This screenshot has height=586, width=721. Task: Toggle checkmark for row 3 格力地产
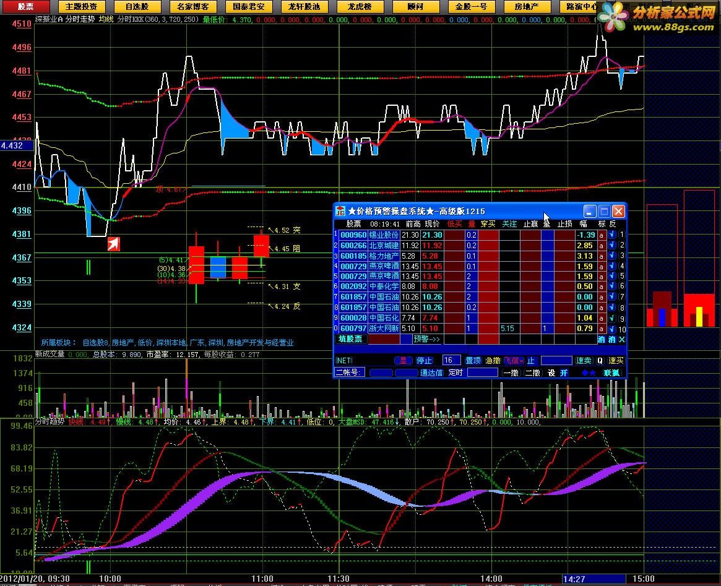[x=612, y=256]
